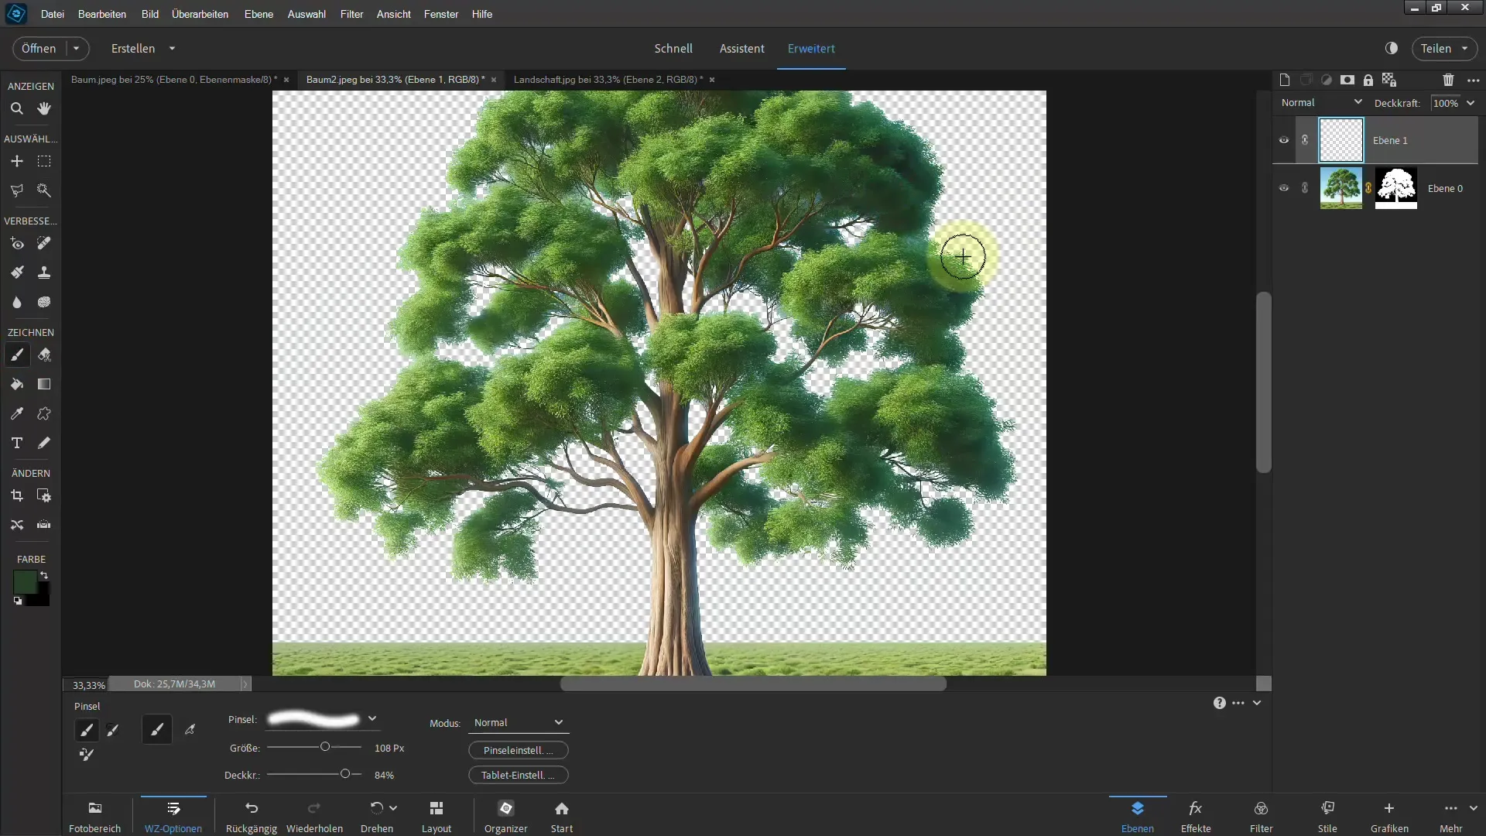
Task: Select the Gradient tool
Action: [44, 384]
